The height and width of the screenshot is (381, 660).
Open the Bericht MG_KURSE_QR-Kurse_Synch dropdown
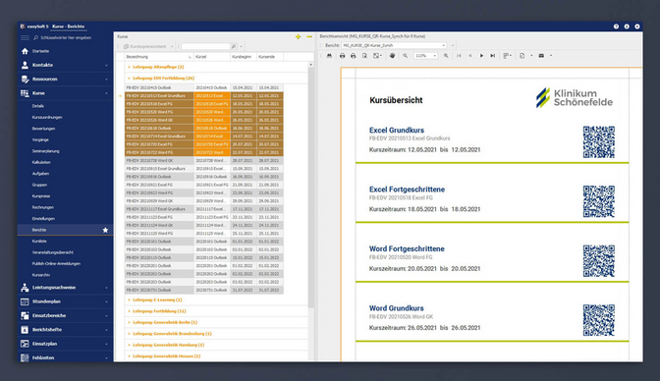point(394,45)
